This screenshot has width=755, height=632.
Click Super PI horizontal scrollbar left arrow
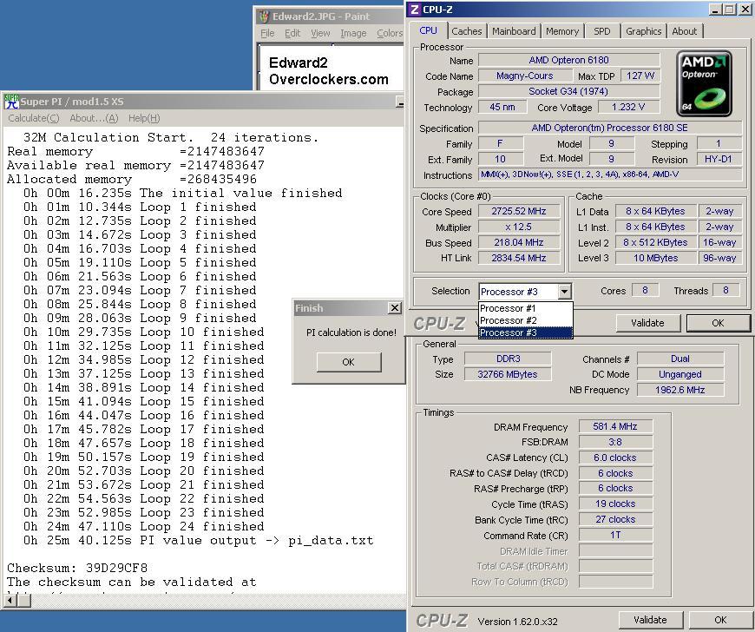pyautogui.click(x=10, y=600)
